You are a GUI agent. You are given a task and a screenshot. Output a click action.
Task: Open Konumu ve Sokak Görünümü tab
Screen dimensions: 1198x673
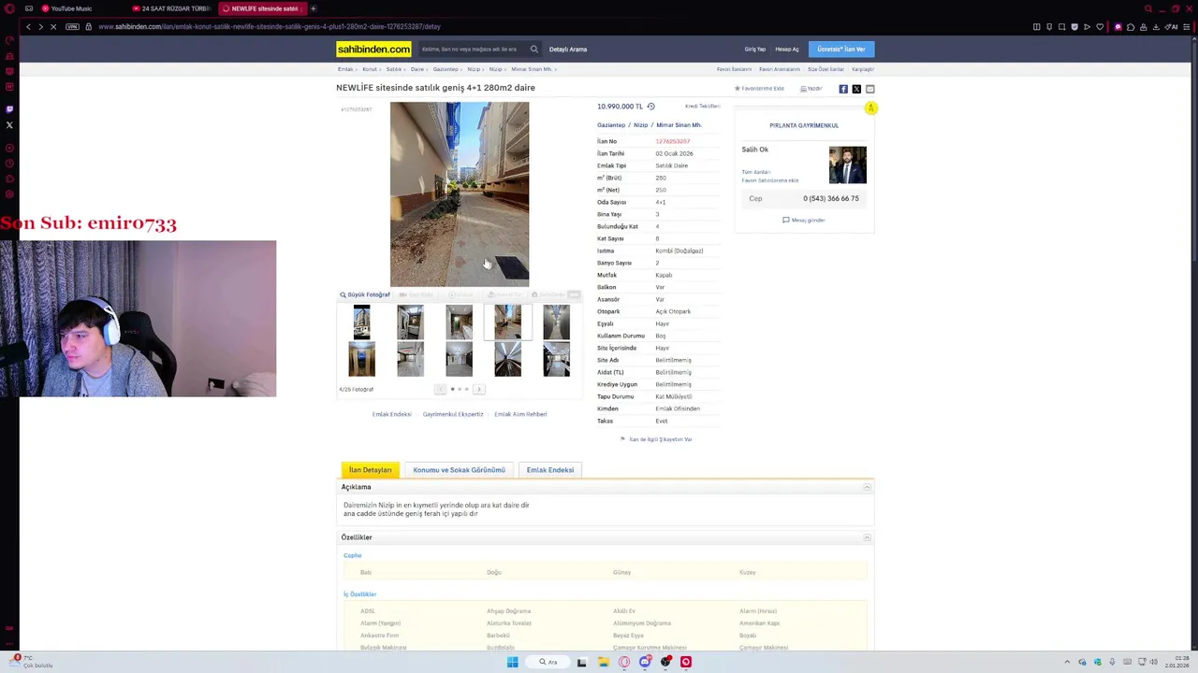click(459, 470)
